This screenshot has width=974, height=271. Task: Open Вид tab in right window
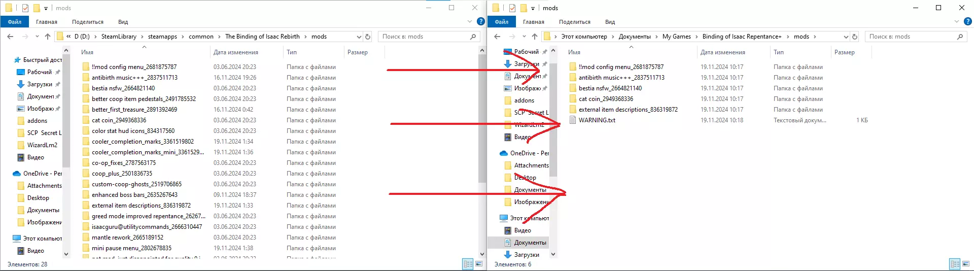610,22
